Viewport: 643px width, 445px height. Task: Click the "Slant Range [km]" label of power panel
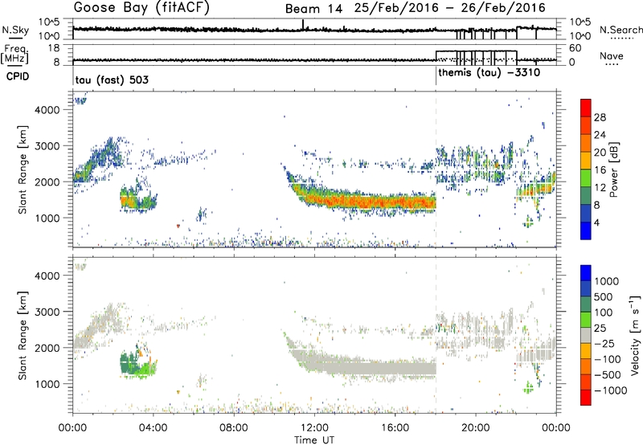[23, 169]
